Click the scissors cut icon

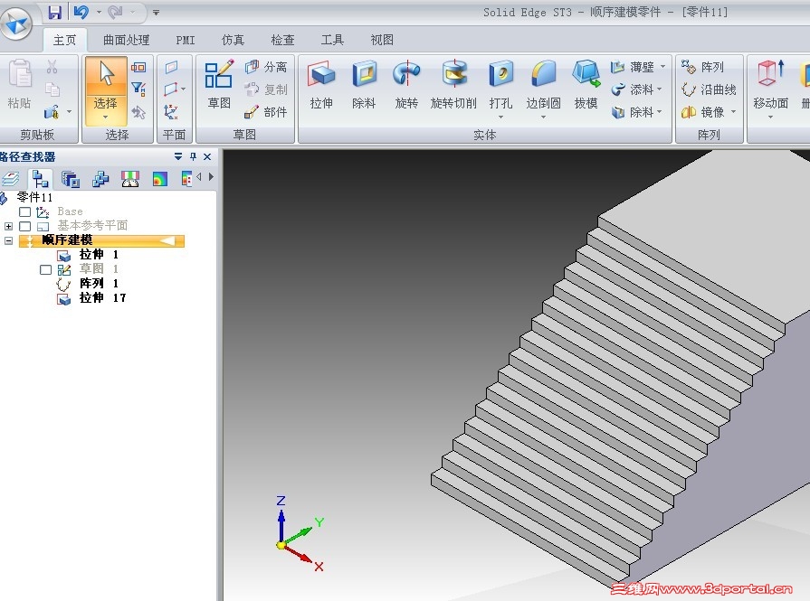[x=52, y=67]
